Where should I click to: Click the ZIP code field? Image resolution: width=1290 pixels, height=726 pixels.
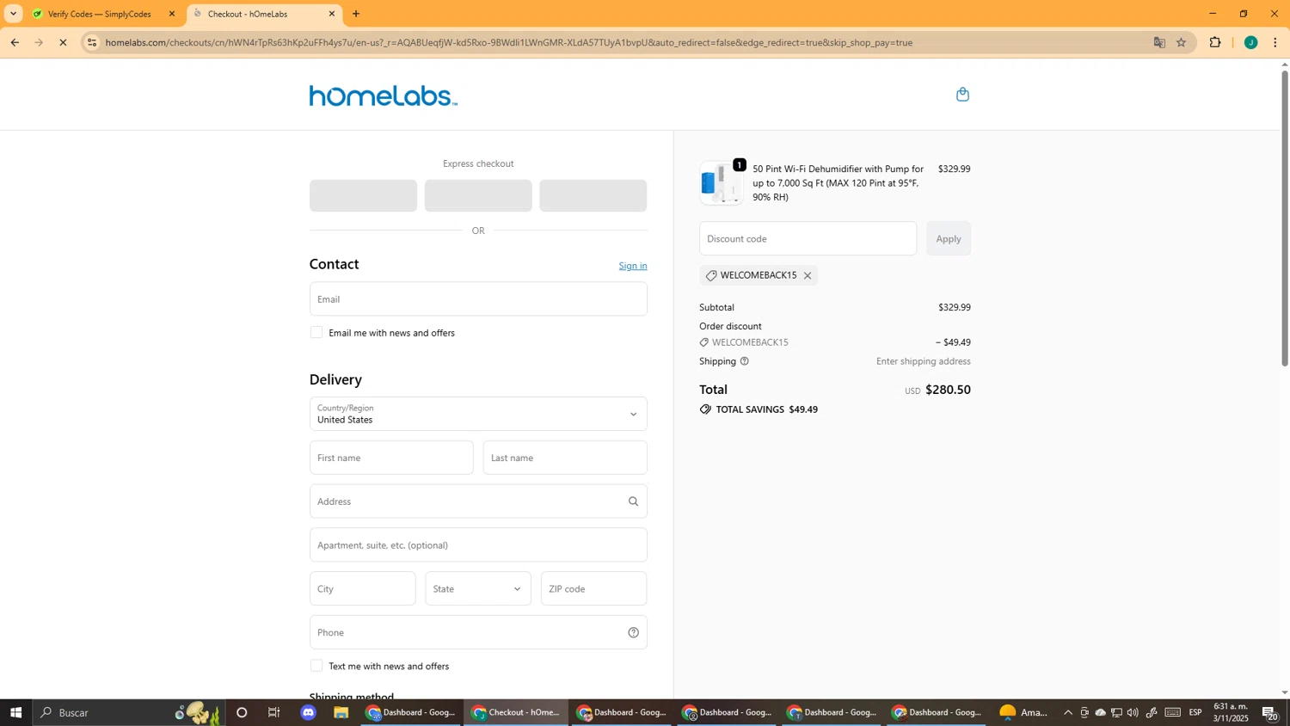(x=593, y=588)
